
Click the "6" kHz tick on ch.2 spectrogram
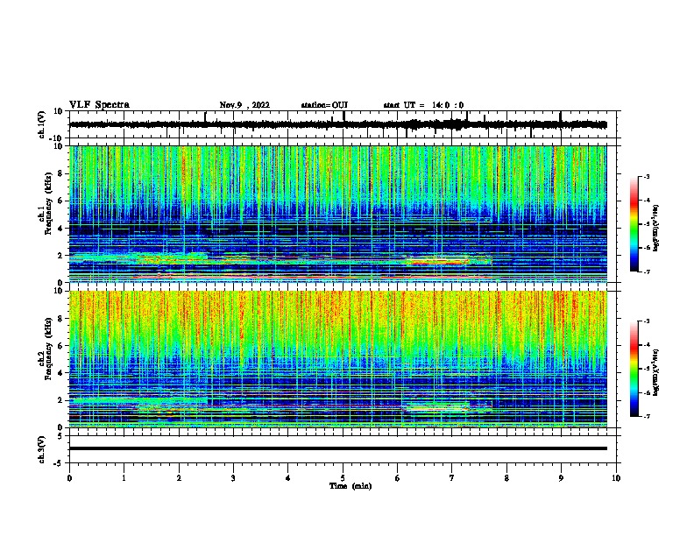click(60, 346)
